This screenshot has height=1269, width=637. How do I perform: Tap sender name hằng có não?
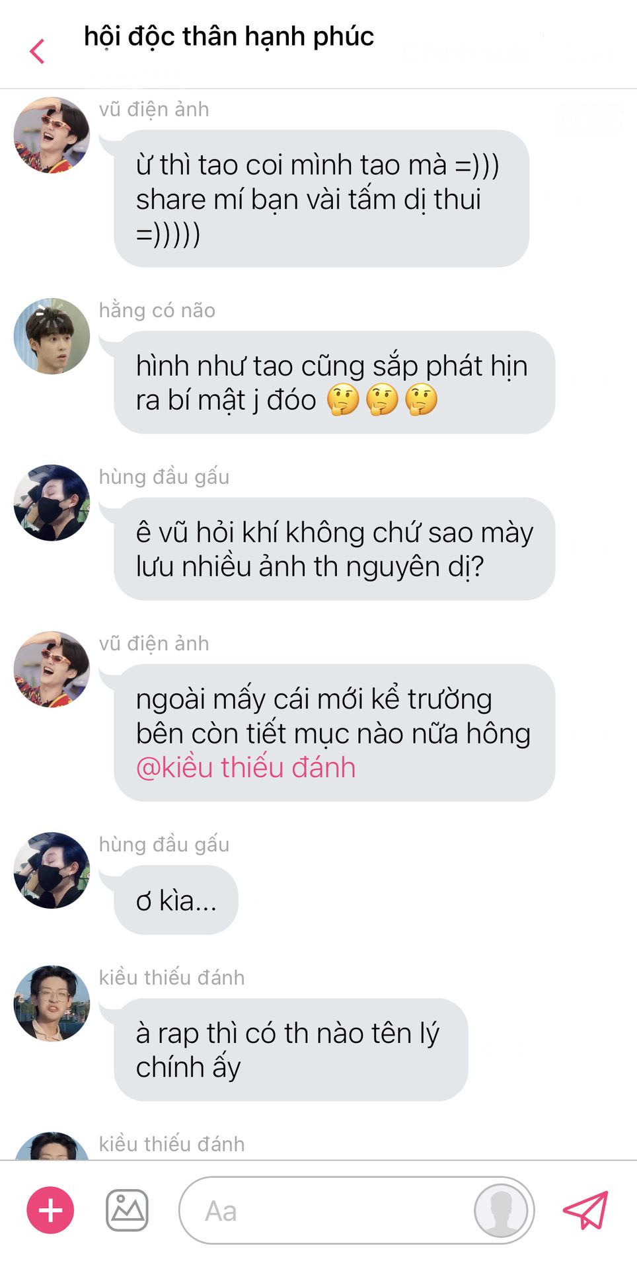click(x=157, y=310)
